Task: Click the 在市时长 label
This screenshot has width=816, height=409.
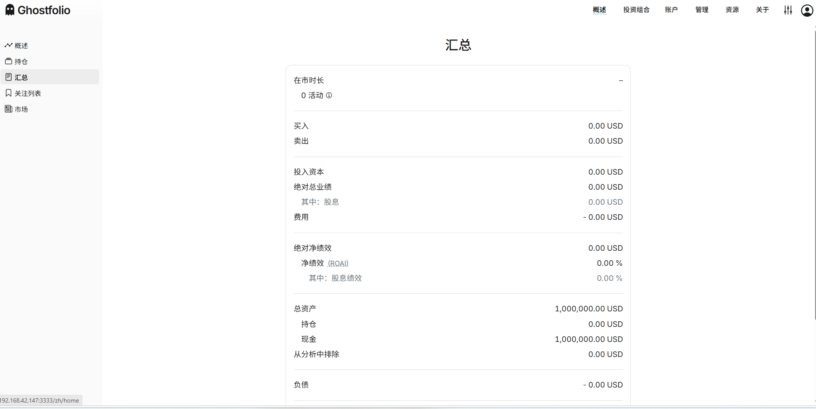Action: (309, 80)
